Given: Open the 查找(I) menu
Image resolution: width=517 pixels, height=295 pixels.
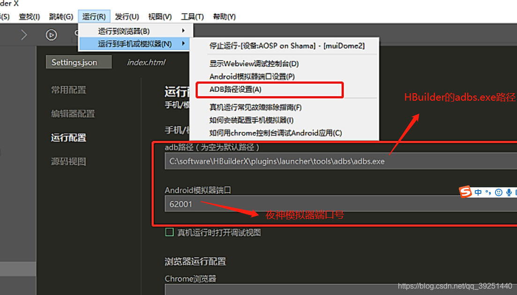Looking at the screenshot, I should point(30,16).
